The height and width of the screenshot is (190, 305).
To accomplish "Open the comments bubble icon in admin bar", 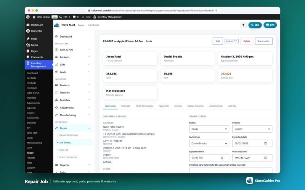I will 74,17.
